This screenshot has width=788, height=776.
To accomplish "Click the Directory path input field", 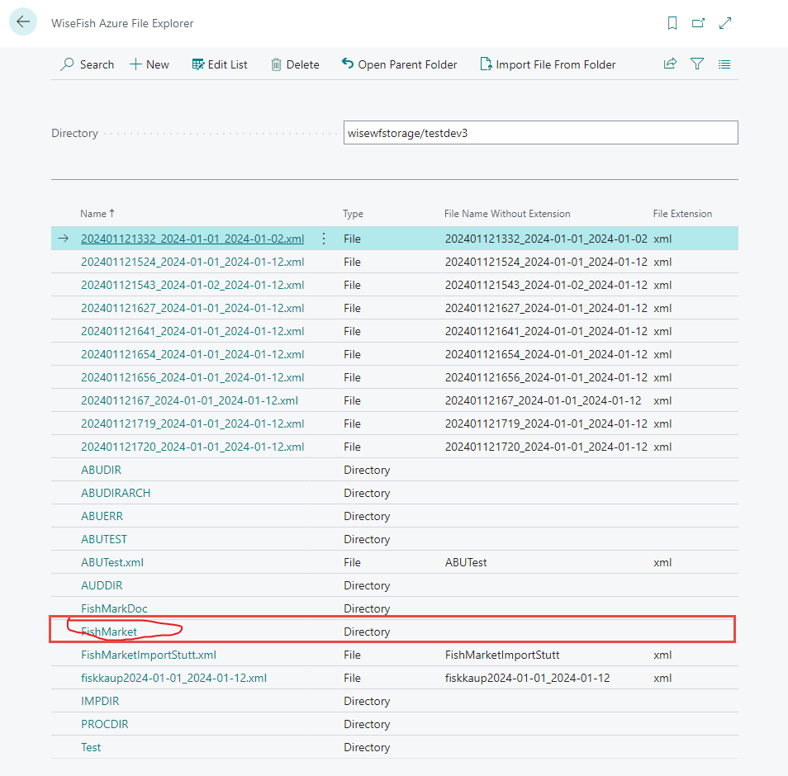I will pos(540,133).
